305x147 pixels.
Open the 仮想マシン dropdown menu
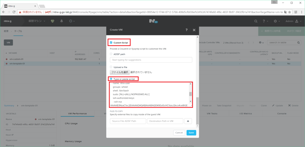pos(37,21)
